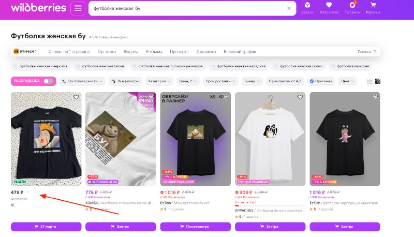Add first t-shirt via 27 марта button
The height and width of the screenshot is (237, 414).
point(46,227)
